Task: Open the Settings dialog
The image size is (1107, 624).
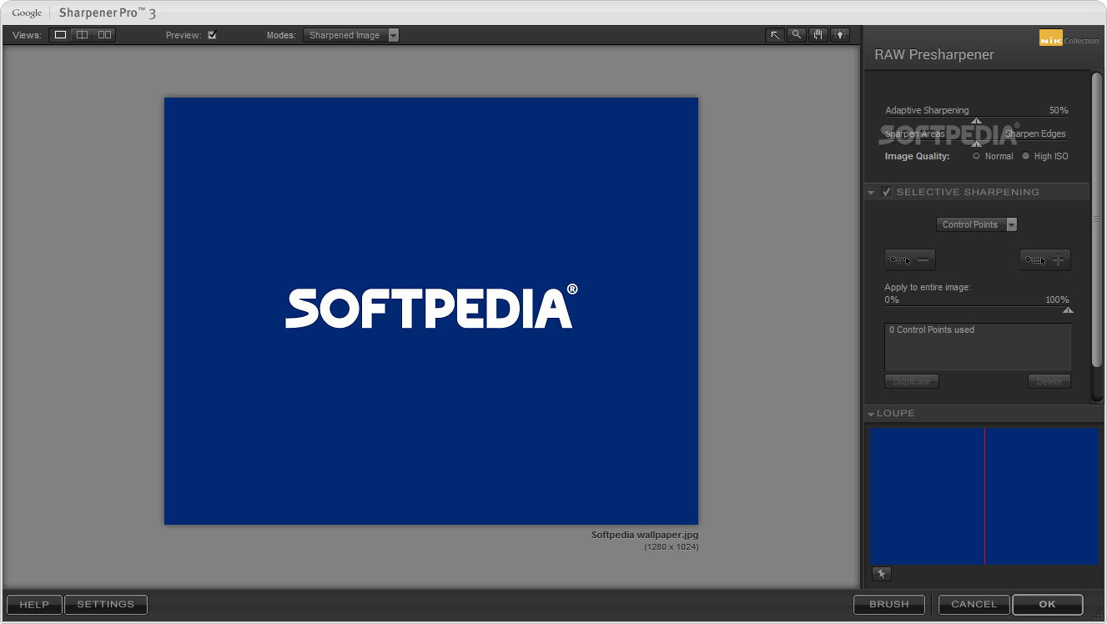Action: [x=106, y=605]
